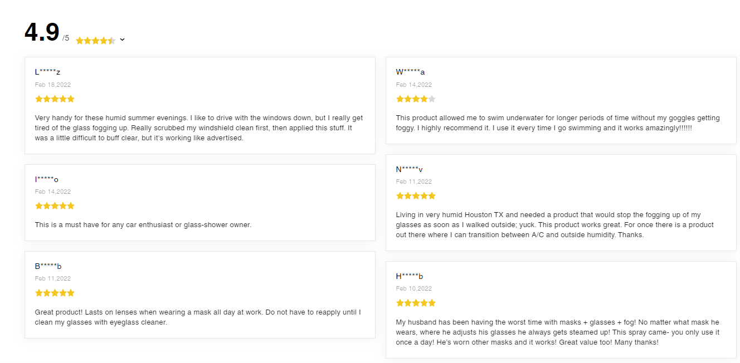Click reviewer name I*****o

pos(47,179)
